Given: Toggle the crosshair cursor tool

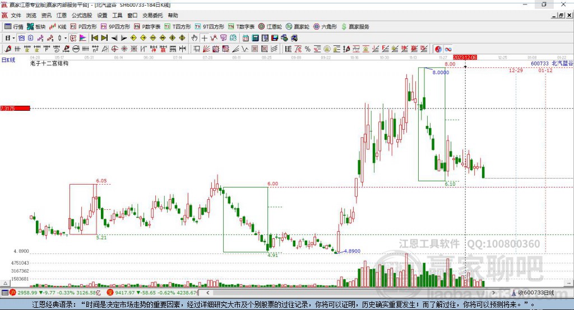Looking at the screenshot, I should 204,38.
